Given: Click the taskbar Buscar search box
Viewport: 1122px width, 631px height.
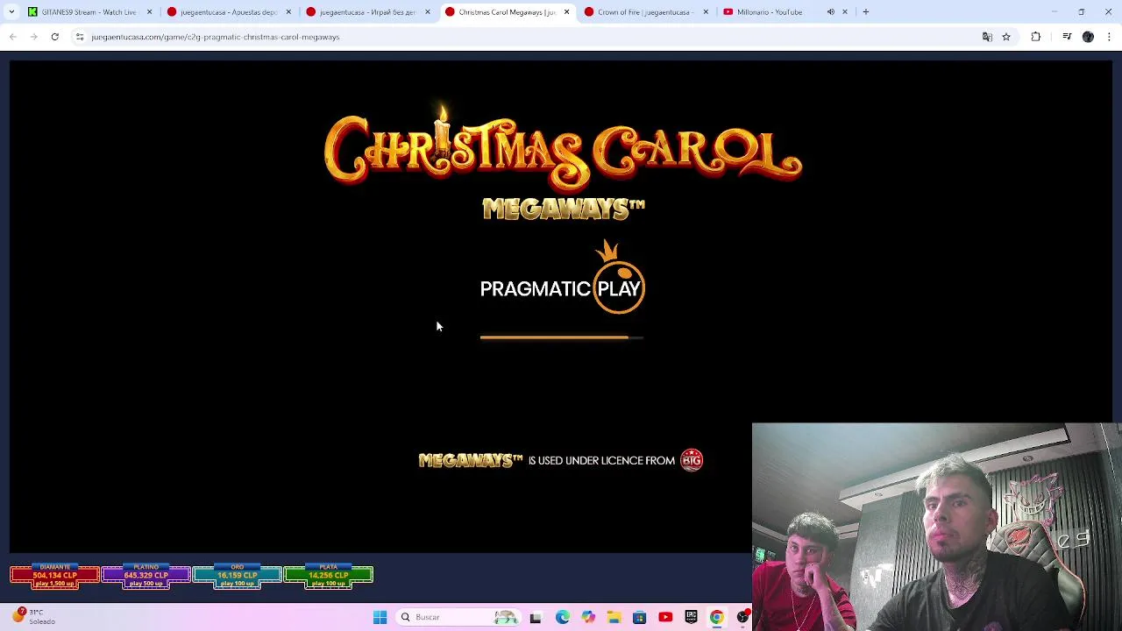Looking at the screenshot, I should (459, 617).
